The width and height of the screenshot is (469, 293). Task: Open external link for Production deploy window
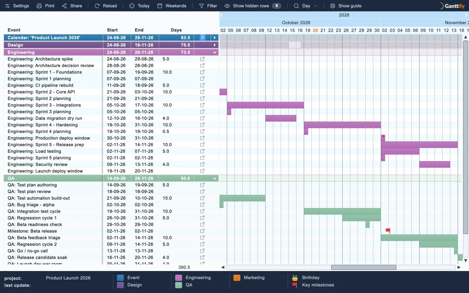pos(202,138)
